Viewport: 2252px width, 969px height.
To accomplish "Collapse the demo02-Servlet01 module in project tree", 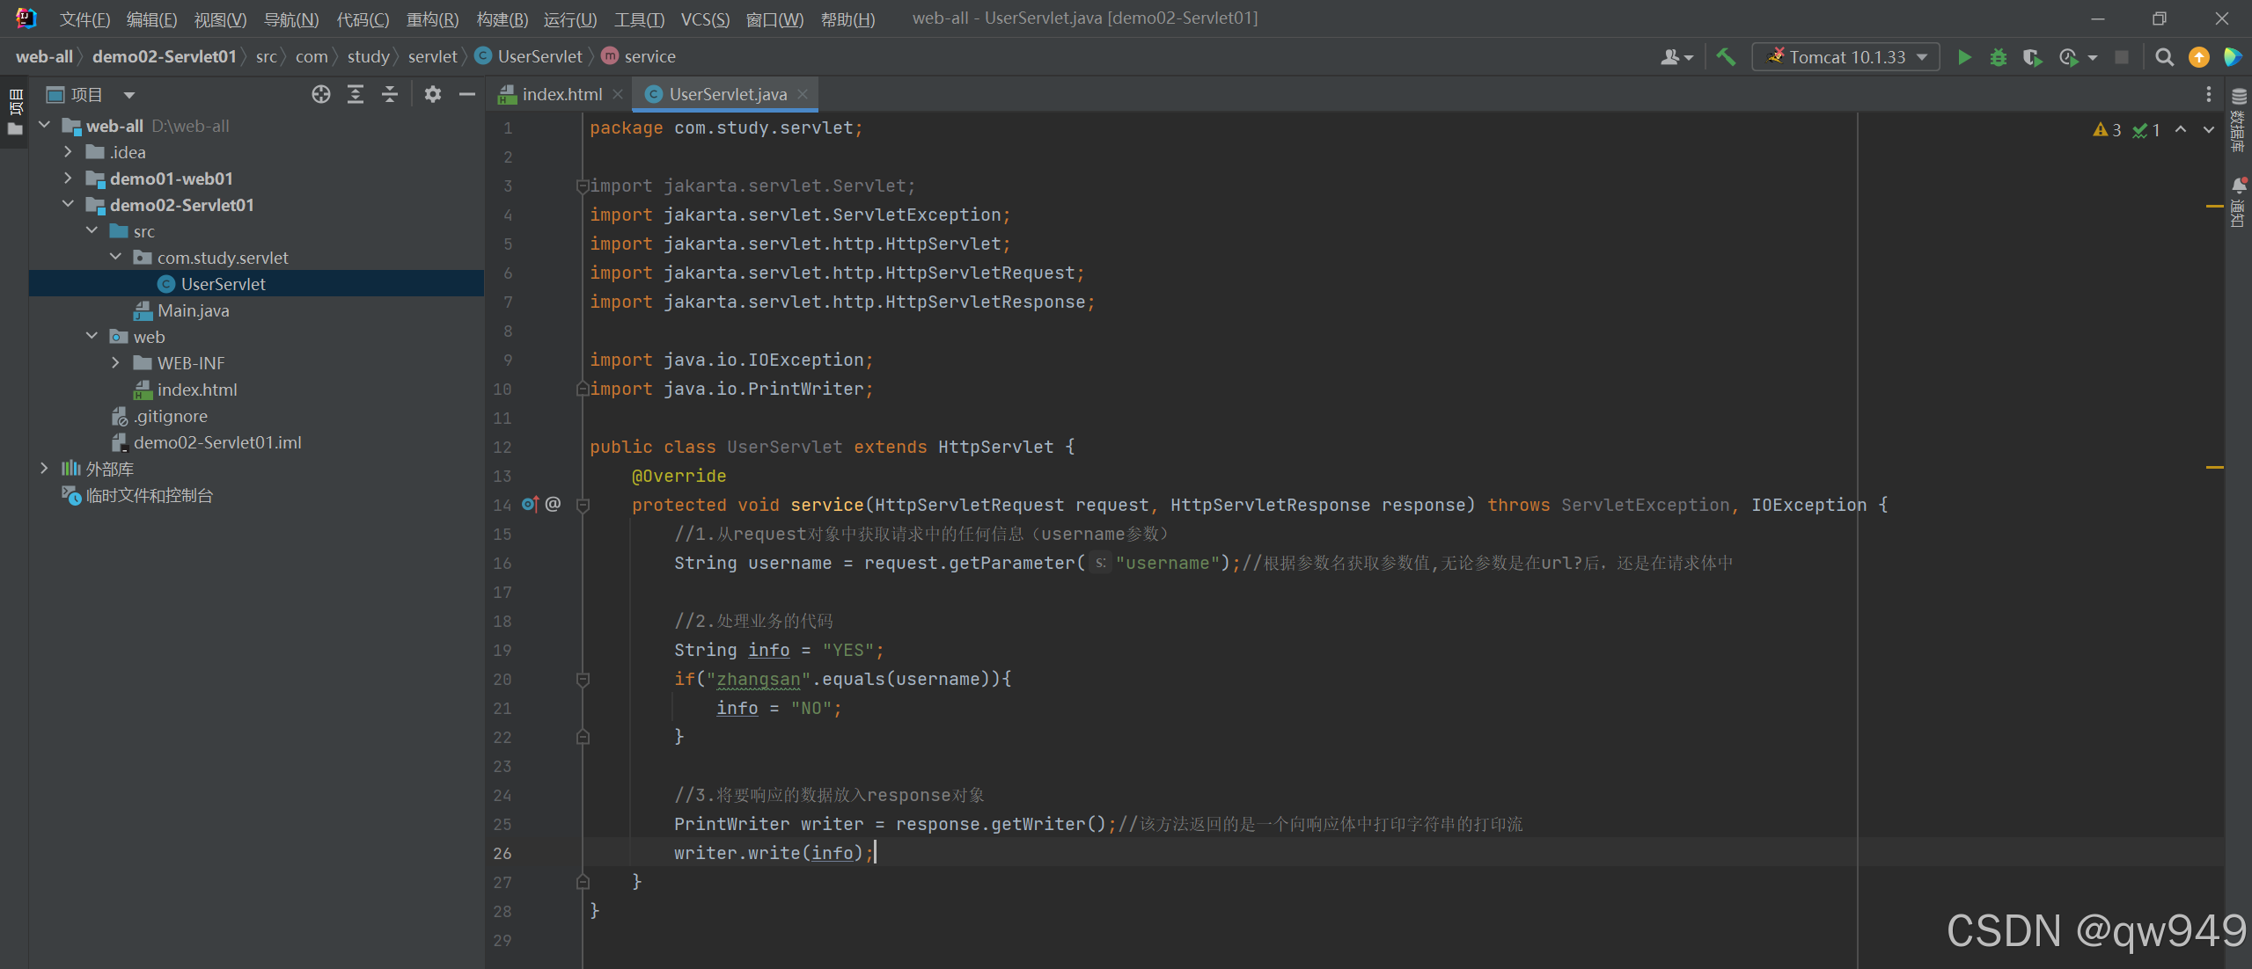I will pyautogui.click(x=68, y=204).
